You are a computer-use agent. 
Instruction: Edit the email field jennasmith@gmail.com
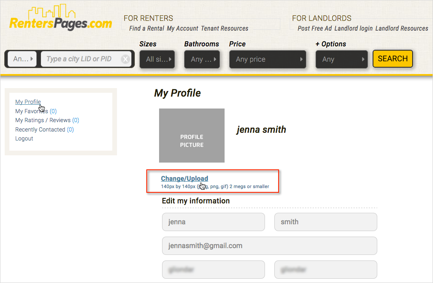[x=270, y=246]
